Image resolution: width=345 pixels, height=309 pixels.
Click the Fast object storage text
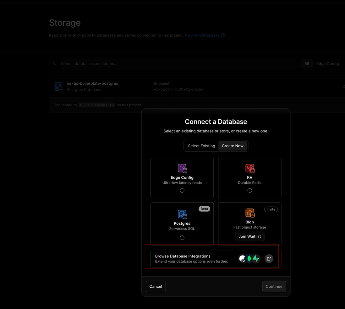click(249, 228)
